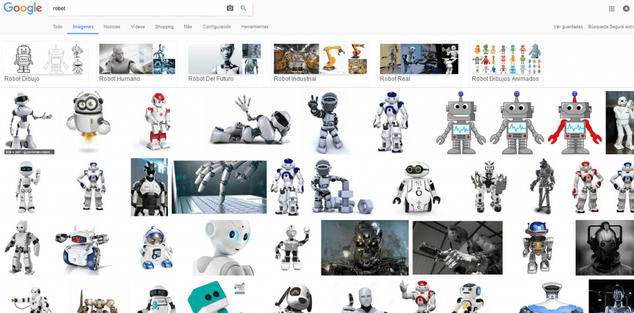Image resolution: width=634 pixels, height=313 pixels.
Task: Open the Noticias tab
Action: point(112,27)
